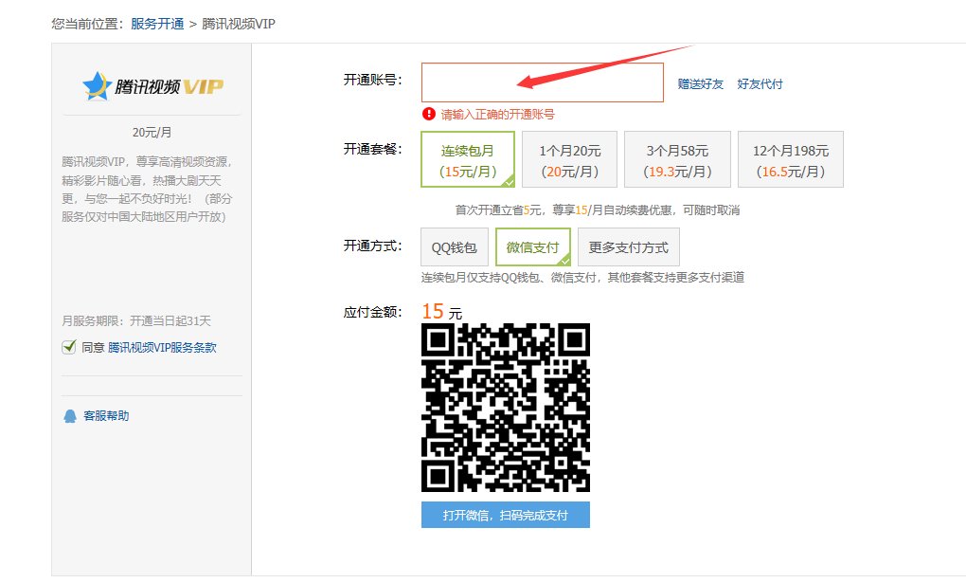Go to 服务开通 in breadcrumb
Image resolution: width=966 pixels, height=583 pixels.
click(x=157, y=24)
